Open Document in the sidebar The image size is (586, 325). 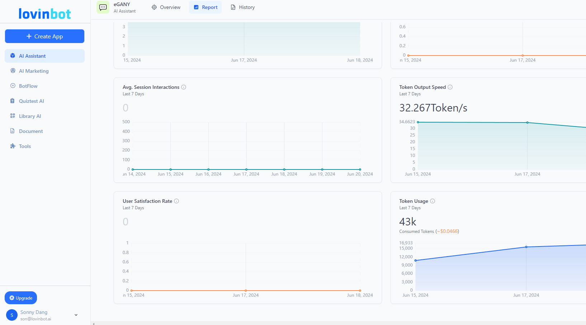tap(44, 131)
